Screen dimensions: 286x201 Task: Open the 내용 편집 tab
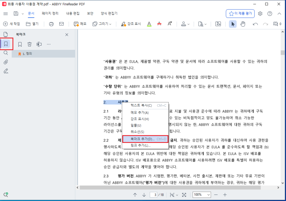(73, 13)
